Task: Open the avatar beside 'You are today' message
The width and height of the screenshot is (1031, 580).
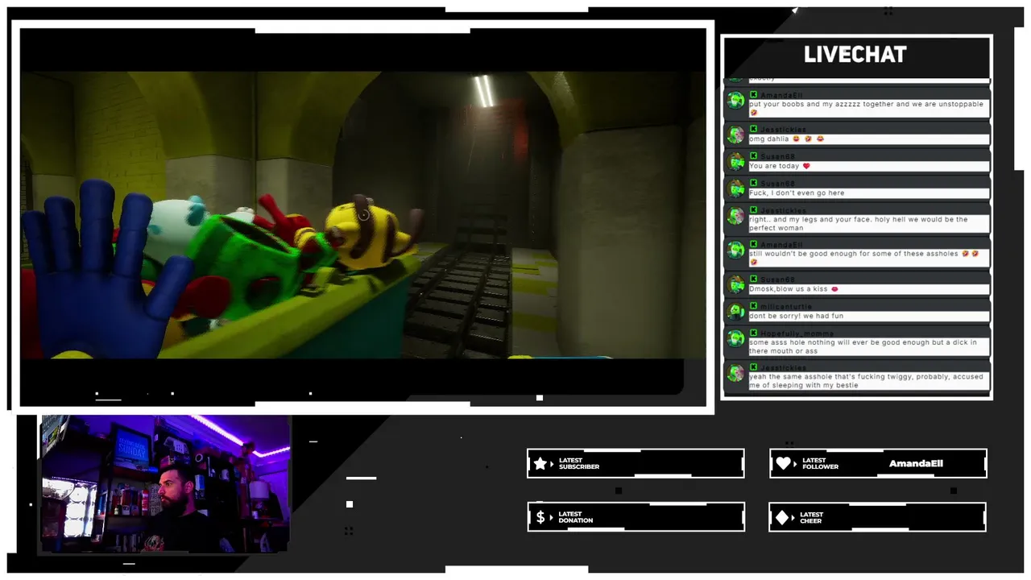Action: (735, 162)
